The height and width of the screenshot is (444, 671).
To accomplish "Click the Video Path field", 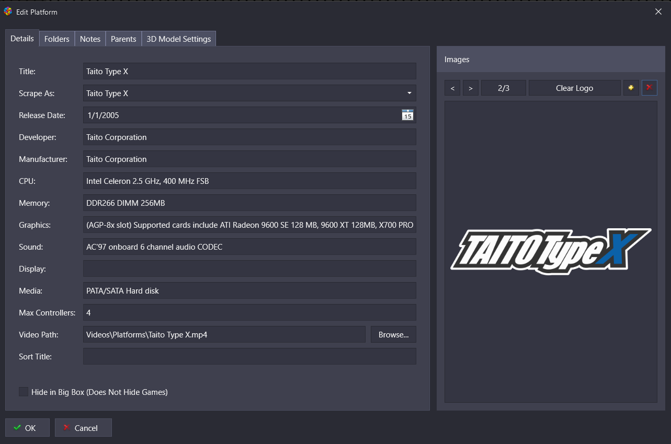I will [x=224, y=334].
